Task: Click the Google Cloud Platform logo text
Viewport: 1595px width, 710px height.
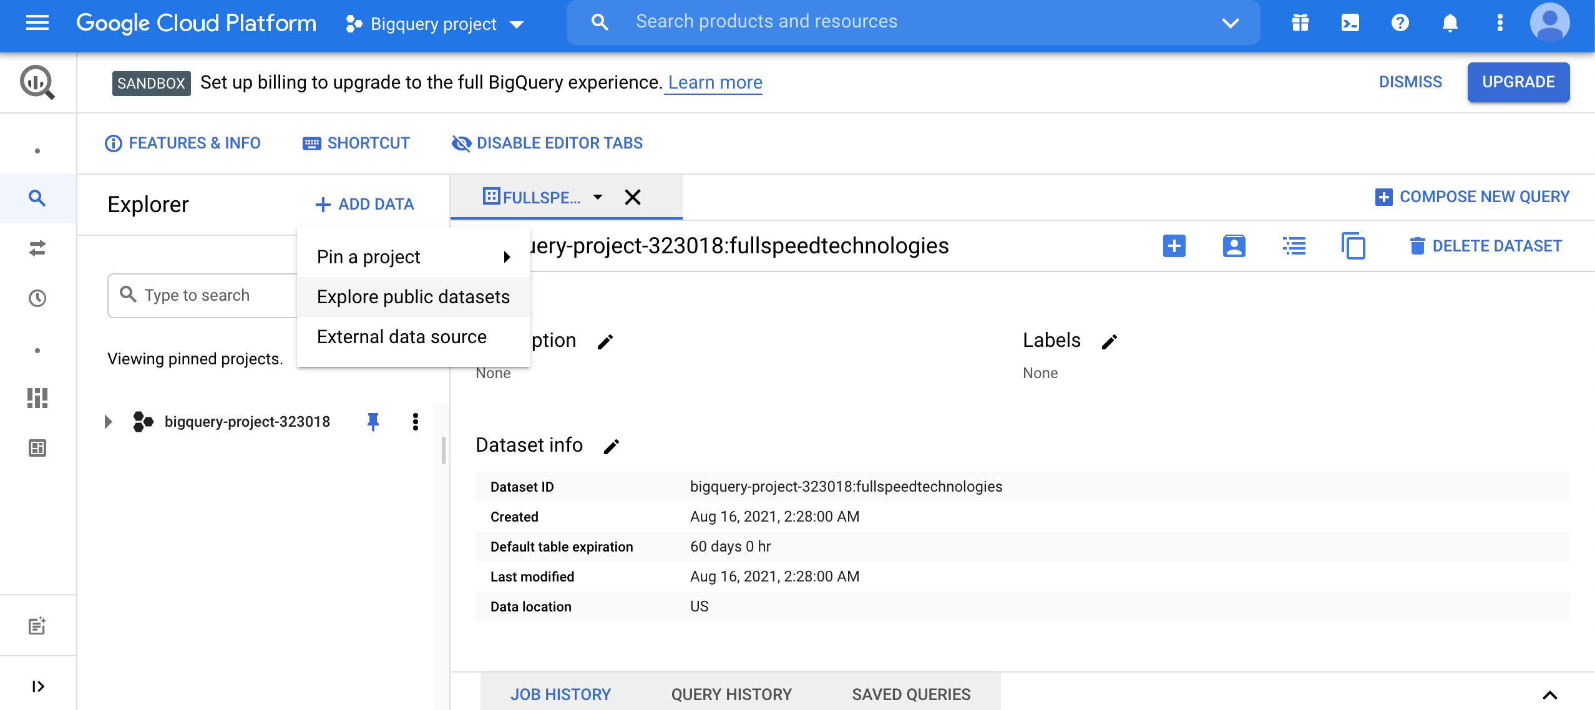Action: pos(196,24)
